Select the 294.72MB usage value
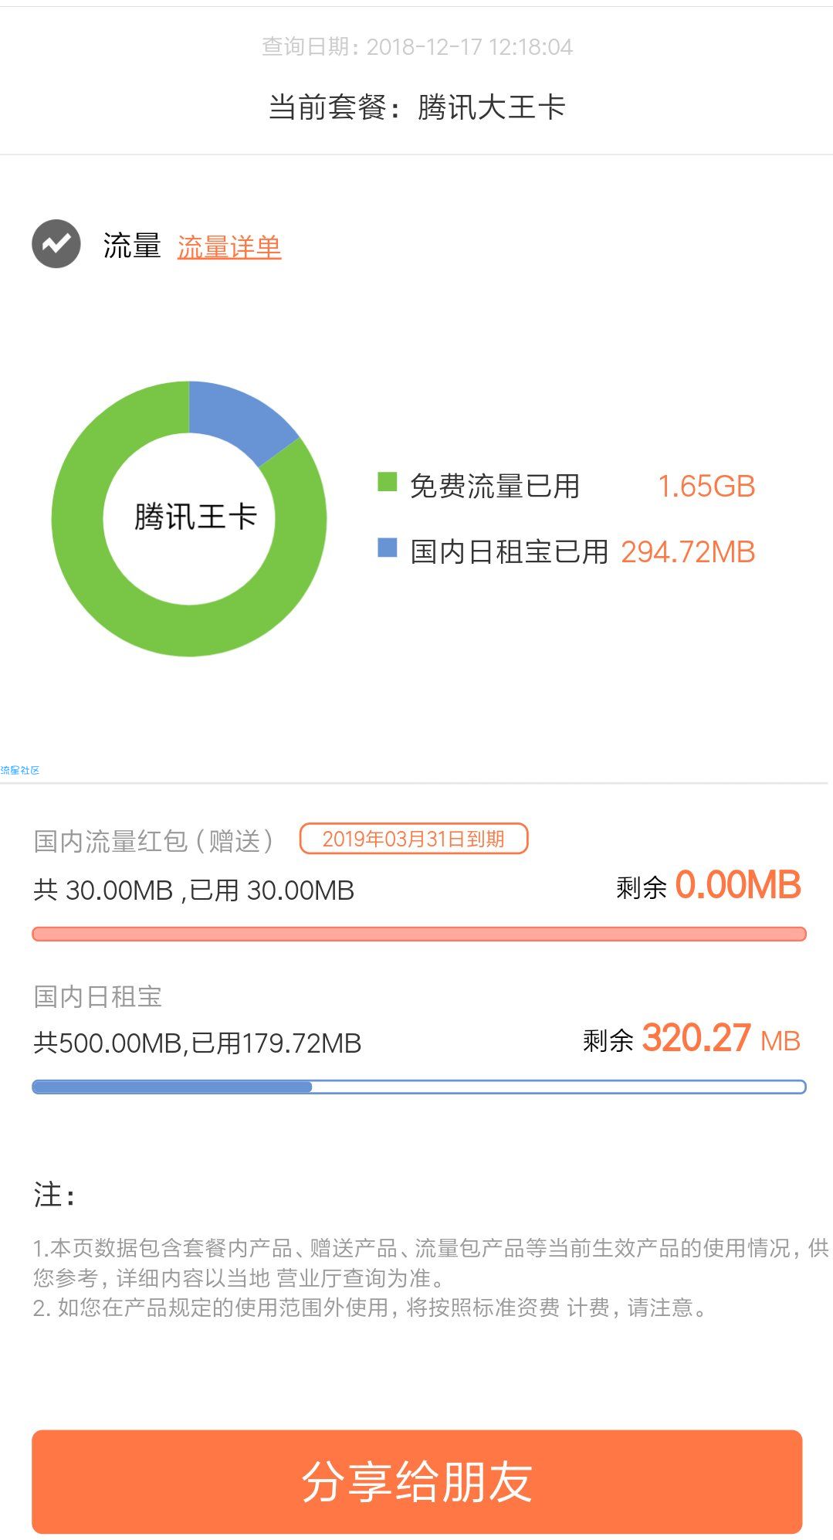Screen dimensions: 833x1540 (688, 552)
